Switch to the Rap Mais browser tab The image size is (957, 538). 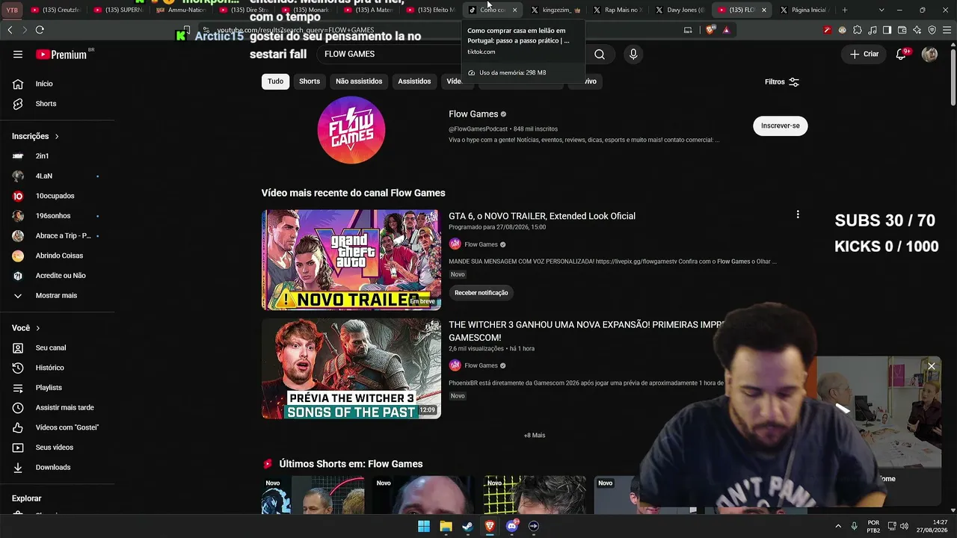[617, 10]
